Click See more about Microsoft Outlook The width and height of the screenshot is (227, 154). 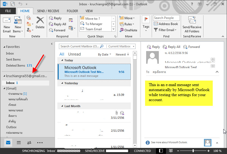pyautogui.click(x=169, y=142)
